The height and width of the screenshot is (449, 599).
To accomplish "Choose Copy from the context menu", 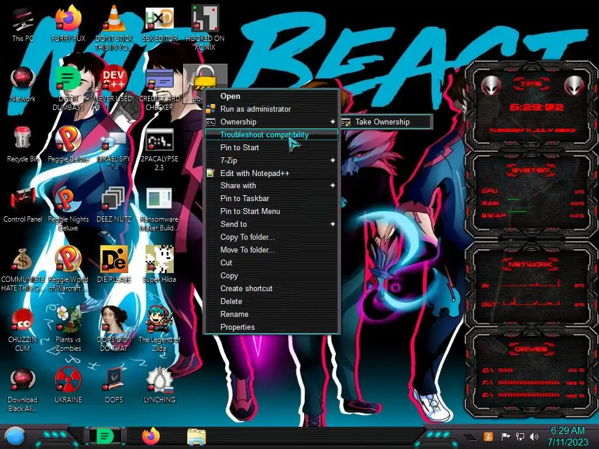I will 271,276.
